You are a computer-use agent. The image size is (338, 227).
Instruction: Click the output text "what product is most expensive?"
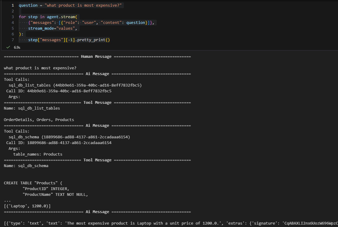(x=40, y=68)
